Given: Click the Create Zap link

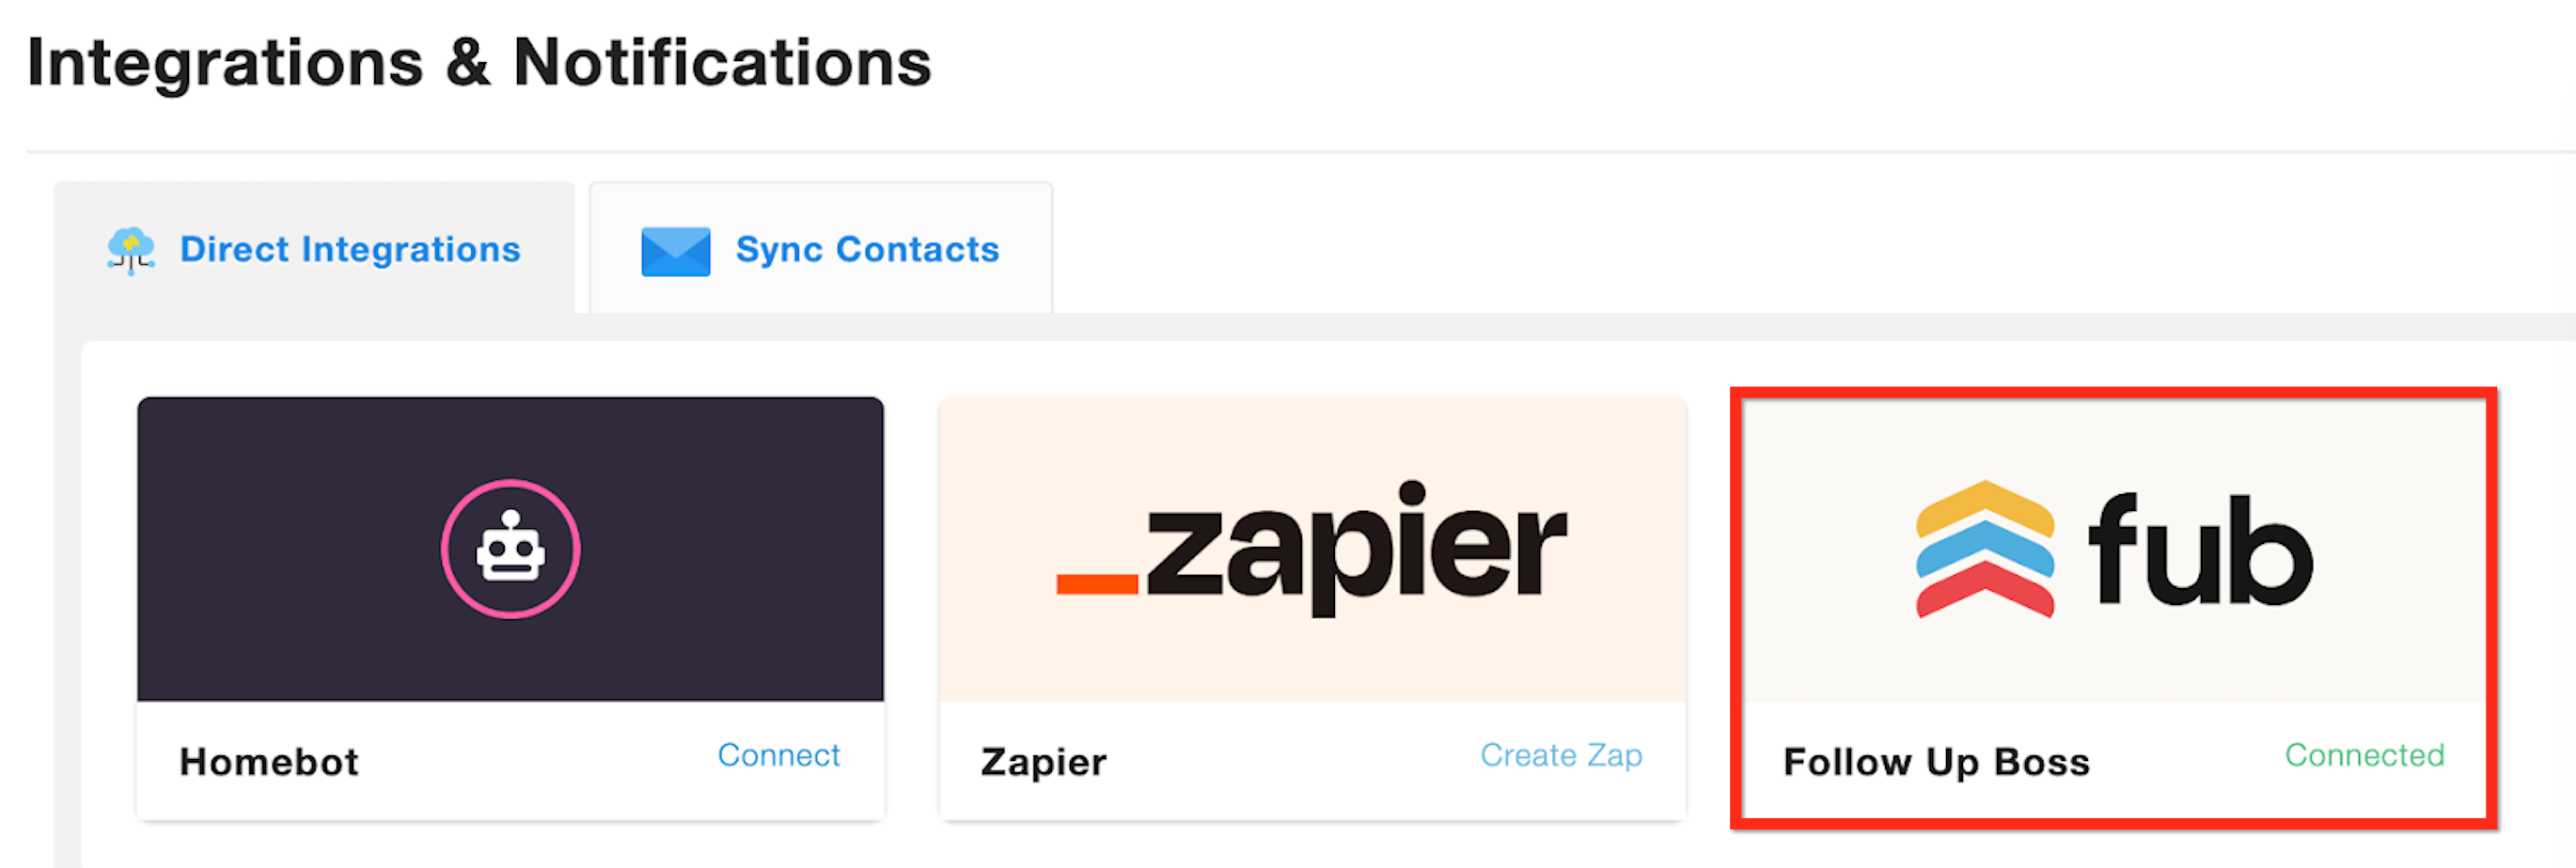Looking at the screenshot, I should click(x=1561, y=754).
